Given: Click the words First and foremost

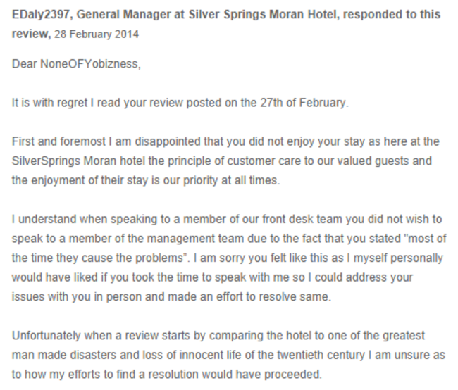Looking at the screenshot, I should click(58, 141).
